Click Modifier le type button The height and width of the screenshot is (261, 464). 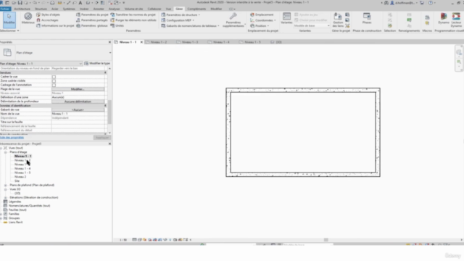pyautogui.click(x=97, y=63)
